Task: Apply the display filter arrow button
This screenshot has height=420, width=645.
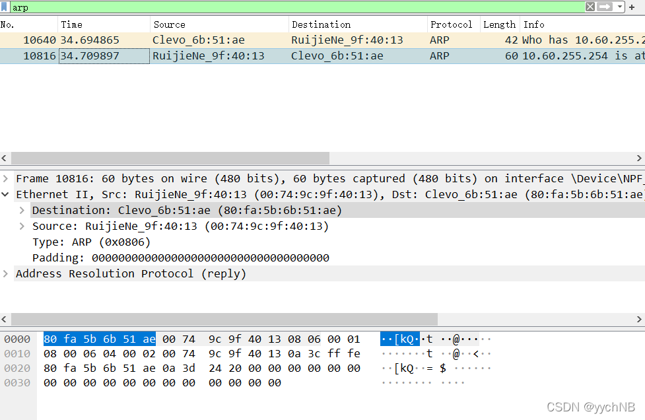Action: 605,7
